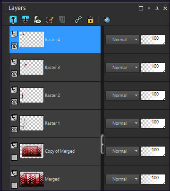Click the Raster 1 layer thumbnail
This screenshot has height=191, width=170.
point(32,123)
